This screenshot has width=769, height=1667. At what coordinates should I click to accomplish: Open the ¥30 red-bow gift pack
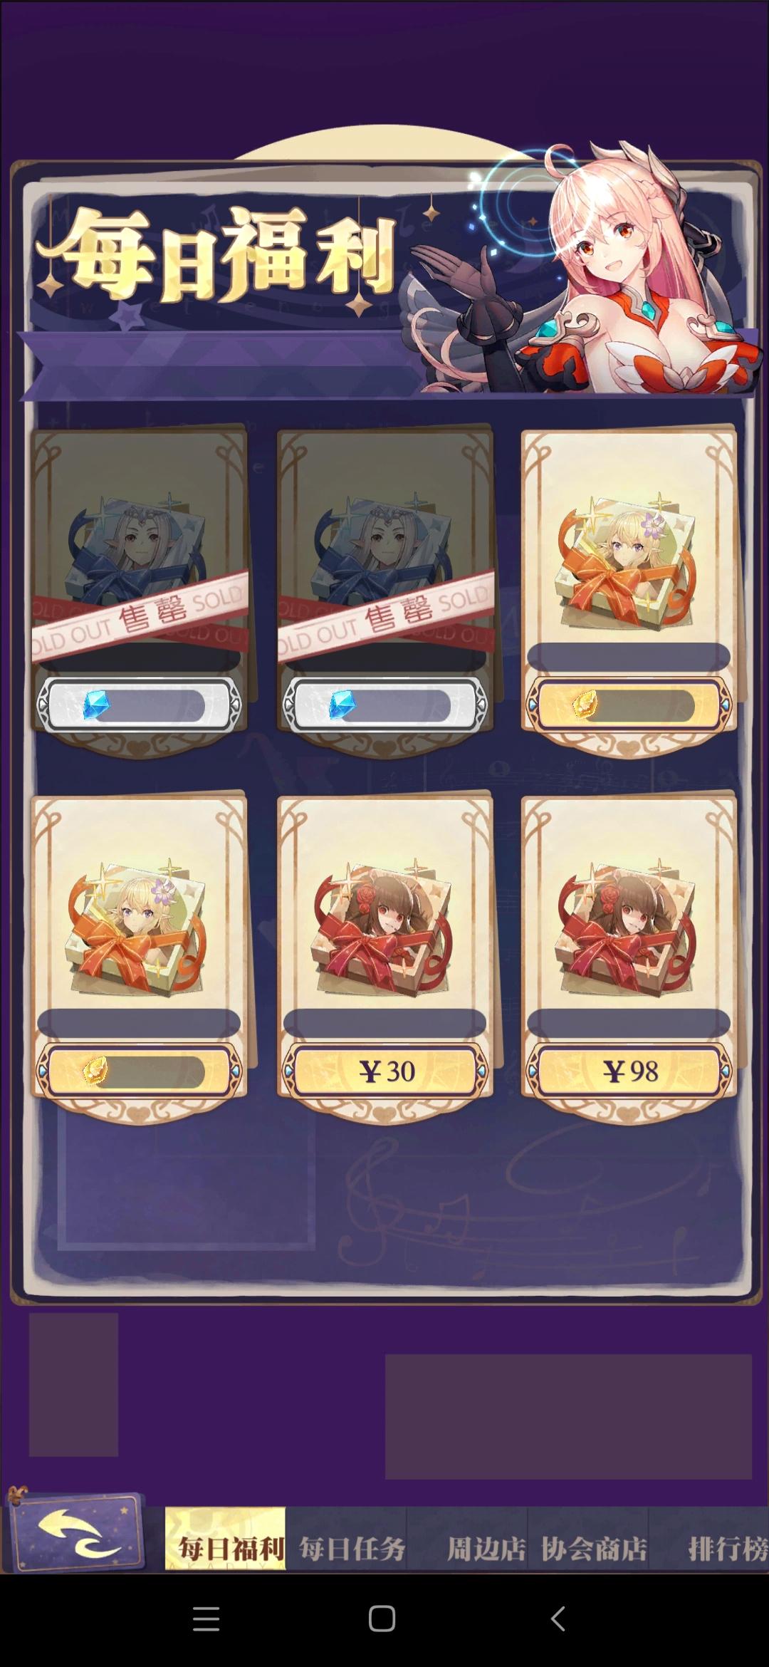(384, 930)
